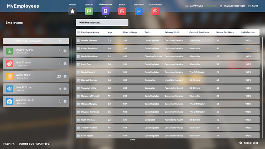The width and height of the screenshot is (265, 149).
Task: Select the Warehouse #1 business entry
Action: pos(36,101)
